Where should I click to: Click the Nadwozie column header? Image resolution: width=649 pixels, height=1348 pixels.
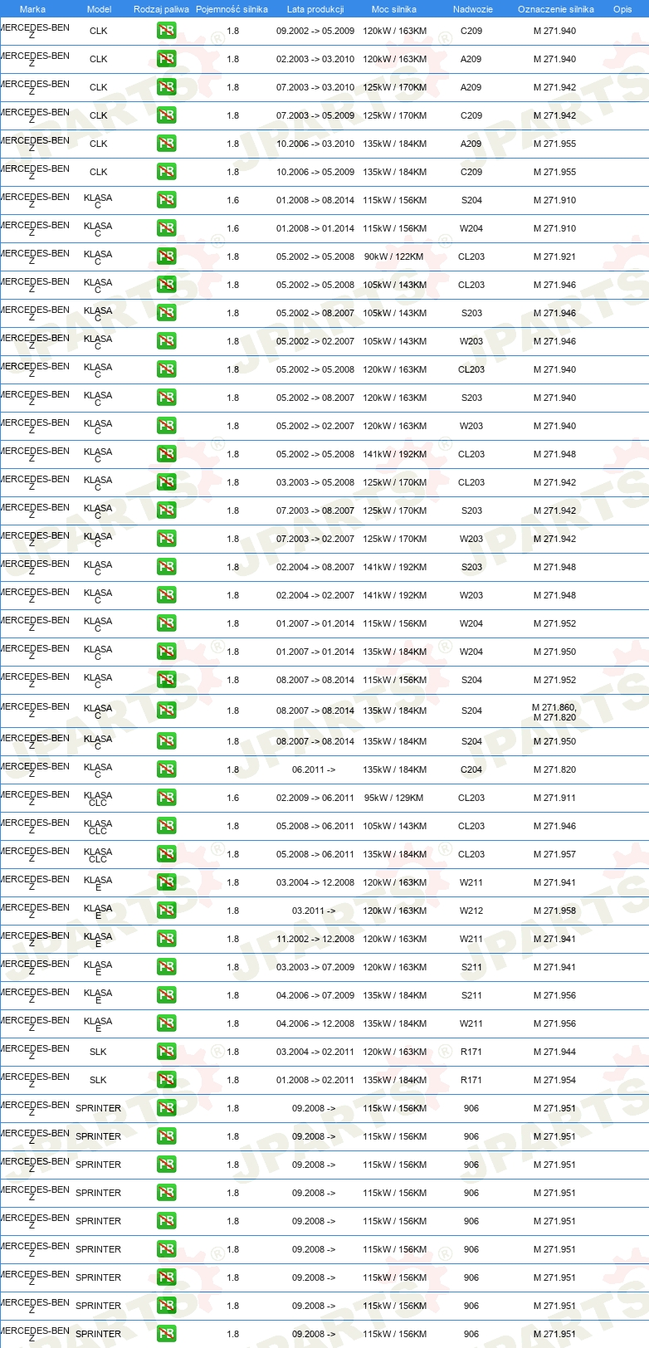[x=473, y=9]
